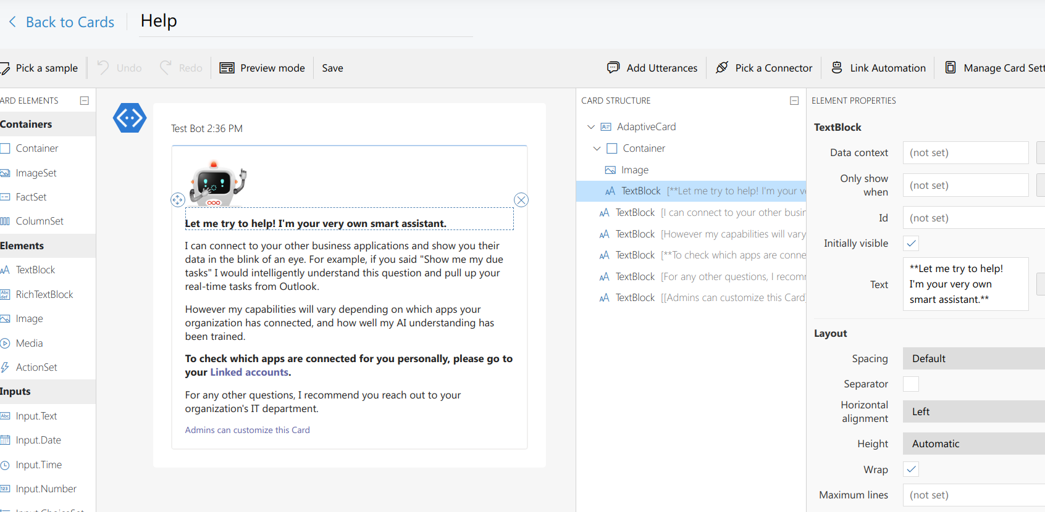Open the Manage Card Settings menu item
Screen dimensions: 1045x512
(x=996, y=68)
